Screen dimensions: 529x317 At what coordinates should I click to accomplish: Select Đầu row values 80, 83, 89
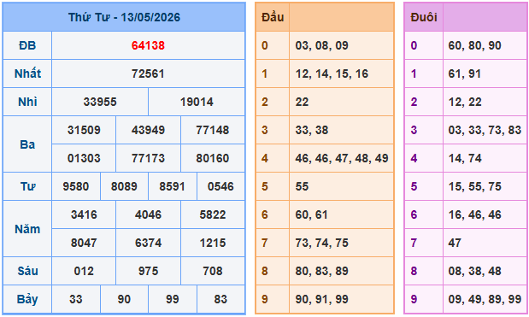point(322,271)
